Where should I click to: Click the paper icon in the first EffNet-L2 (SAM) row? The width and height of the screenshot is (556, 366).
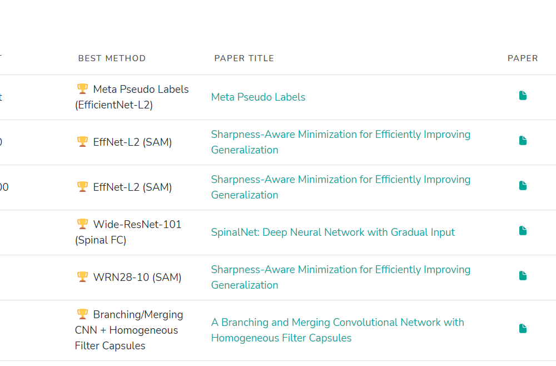[523, 141]
